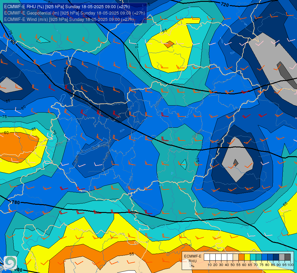Viewport: 297px width, 273px height.
Task: Click the 780 geopotential contour label
Action: 15,202
